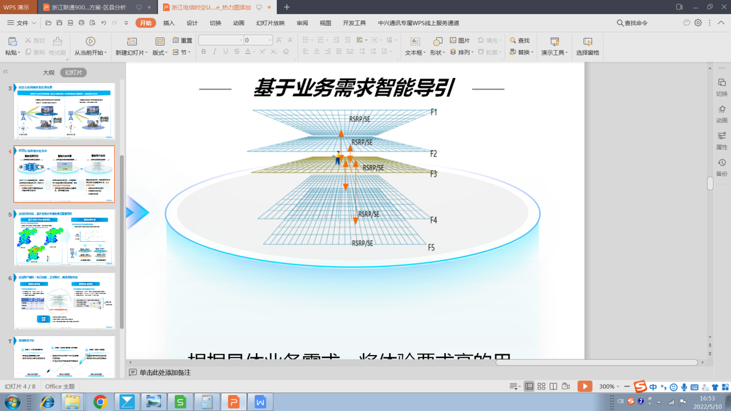Click the zoom out minus control
The width and height of the screenshot is (731, 411).
click(626, 387)
